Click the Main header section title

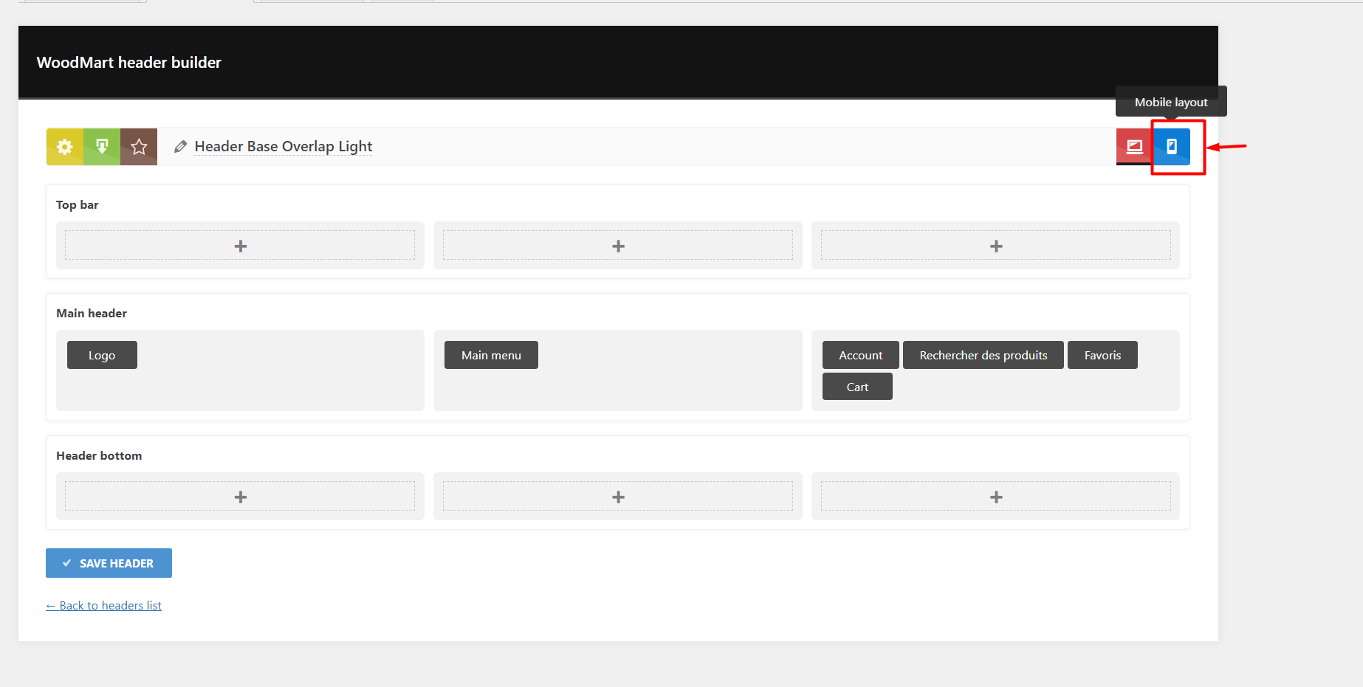tap(92, 313)
